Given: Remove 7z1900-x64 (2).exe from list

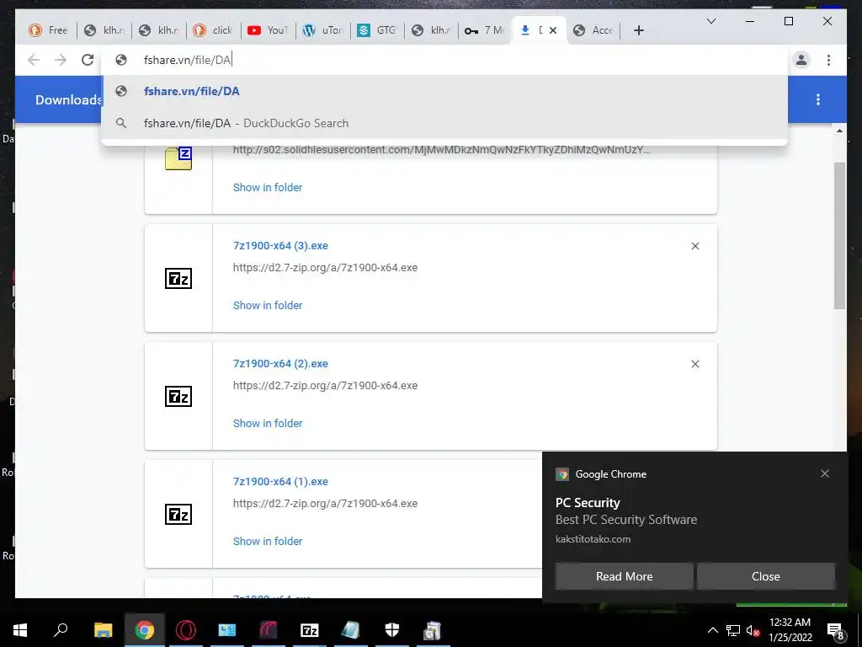Looking at the screenshot, I should 694,364.
